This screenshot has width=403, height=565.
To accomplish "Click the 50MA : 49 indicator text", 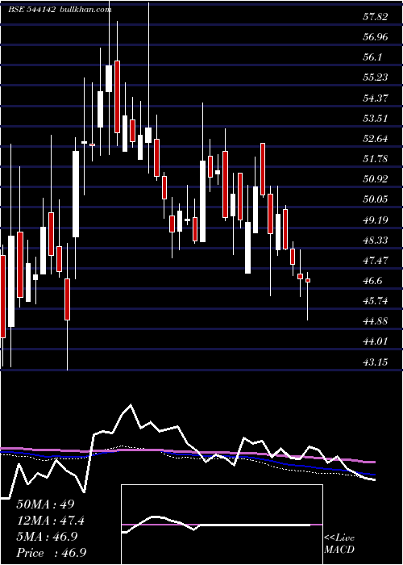I will [45, 504].
